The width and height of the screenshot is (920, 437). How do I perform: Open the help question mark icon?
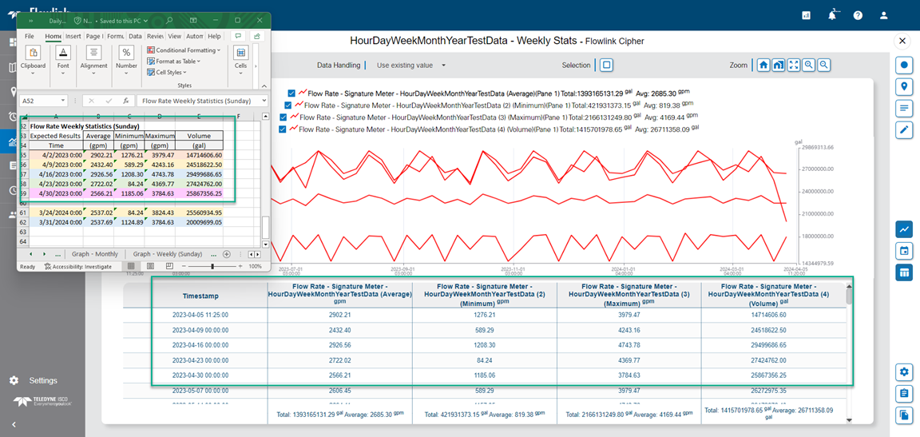point(858,15)
